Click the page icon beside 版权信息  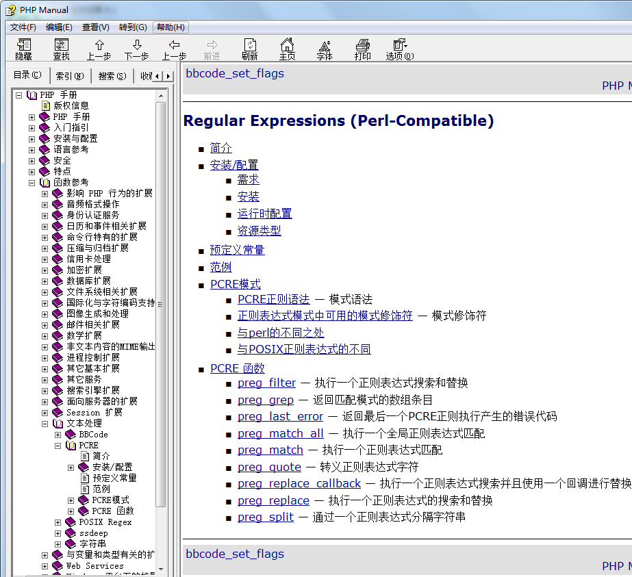tap(46, 106)
